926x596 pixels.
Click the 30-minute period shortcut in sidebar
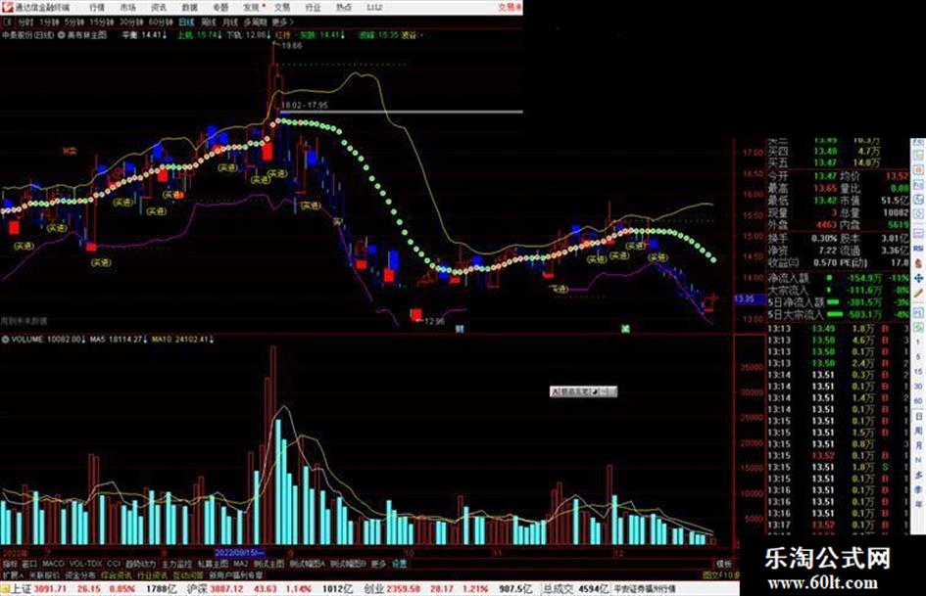pos(918,387)
